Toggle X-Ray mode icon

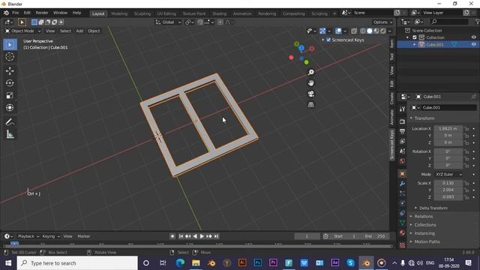[x=354, y=31]
